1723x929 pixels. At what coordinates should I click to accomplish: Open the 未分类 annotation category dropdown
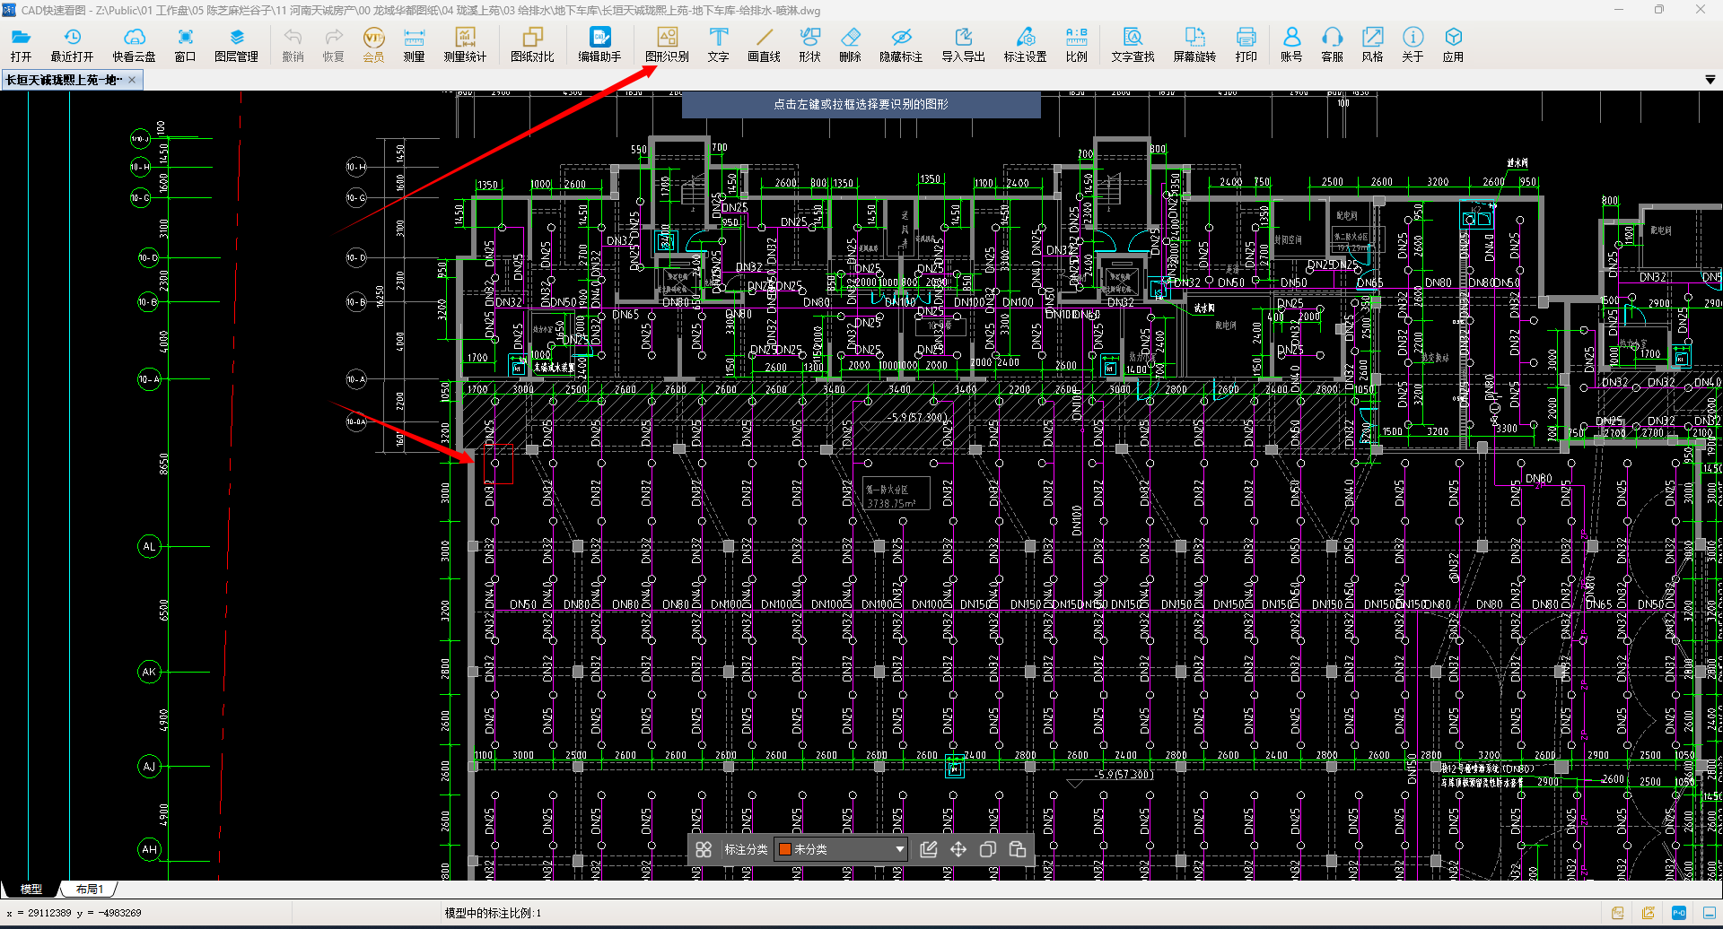(x=899, y=849)
